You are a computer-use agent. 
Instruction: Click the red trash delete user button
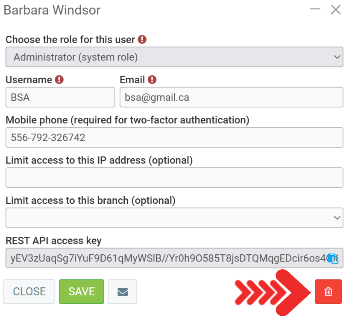328,292
